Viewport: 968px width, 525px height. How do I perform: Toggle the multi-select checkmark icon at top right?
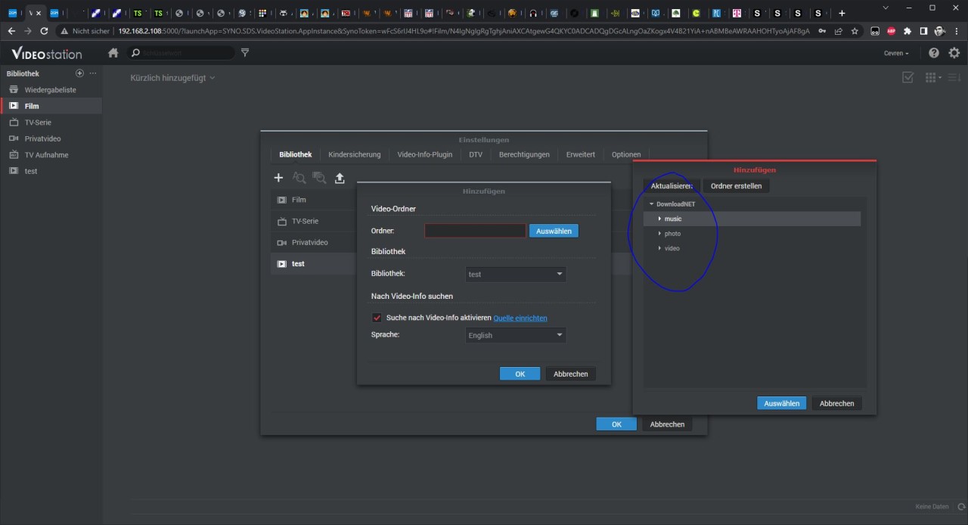coord(908,78)
